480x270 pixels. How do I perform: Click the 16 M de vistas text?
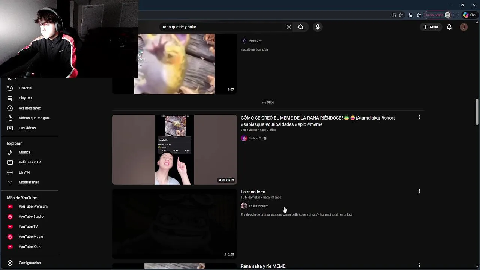point(250,198)
